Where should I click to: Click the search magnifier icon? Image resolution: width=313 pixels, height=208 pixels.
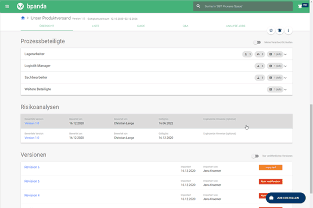coord(198,6)
